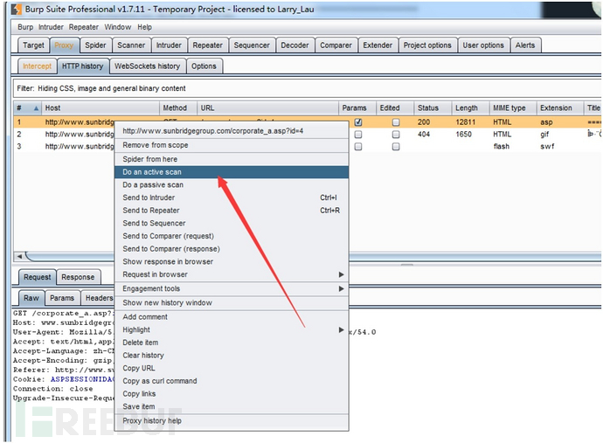Screen dimensions: 603x443
Task: Switch to the Intruder tab
Action: click(169, 45)
